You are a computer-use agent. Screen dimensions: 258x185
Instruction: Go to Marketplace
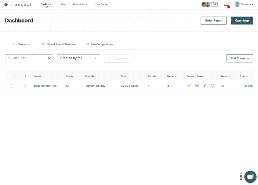(80, 4)
